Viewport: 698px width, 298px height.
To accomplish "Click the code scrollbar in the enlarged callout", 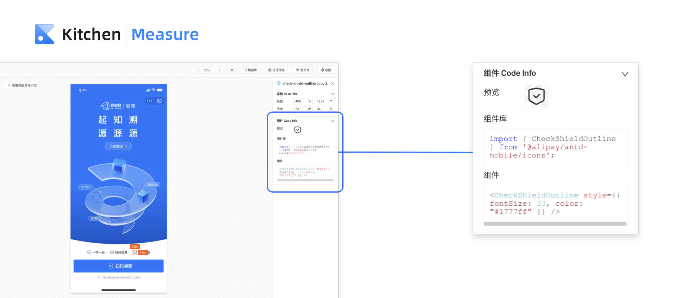I will (555, 224).
